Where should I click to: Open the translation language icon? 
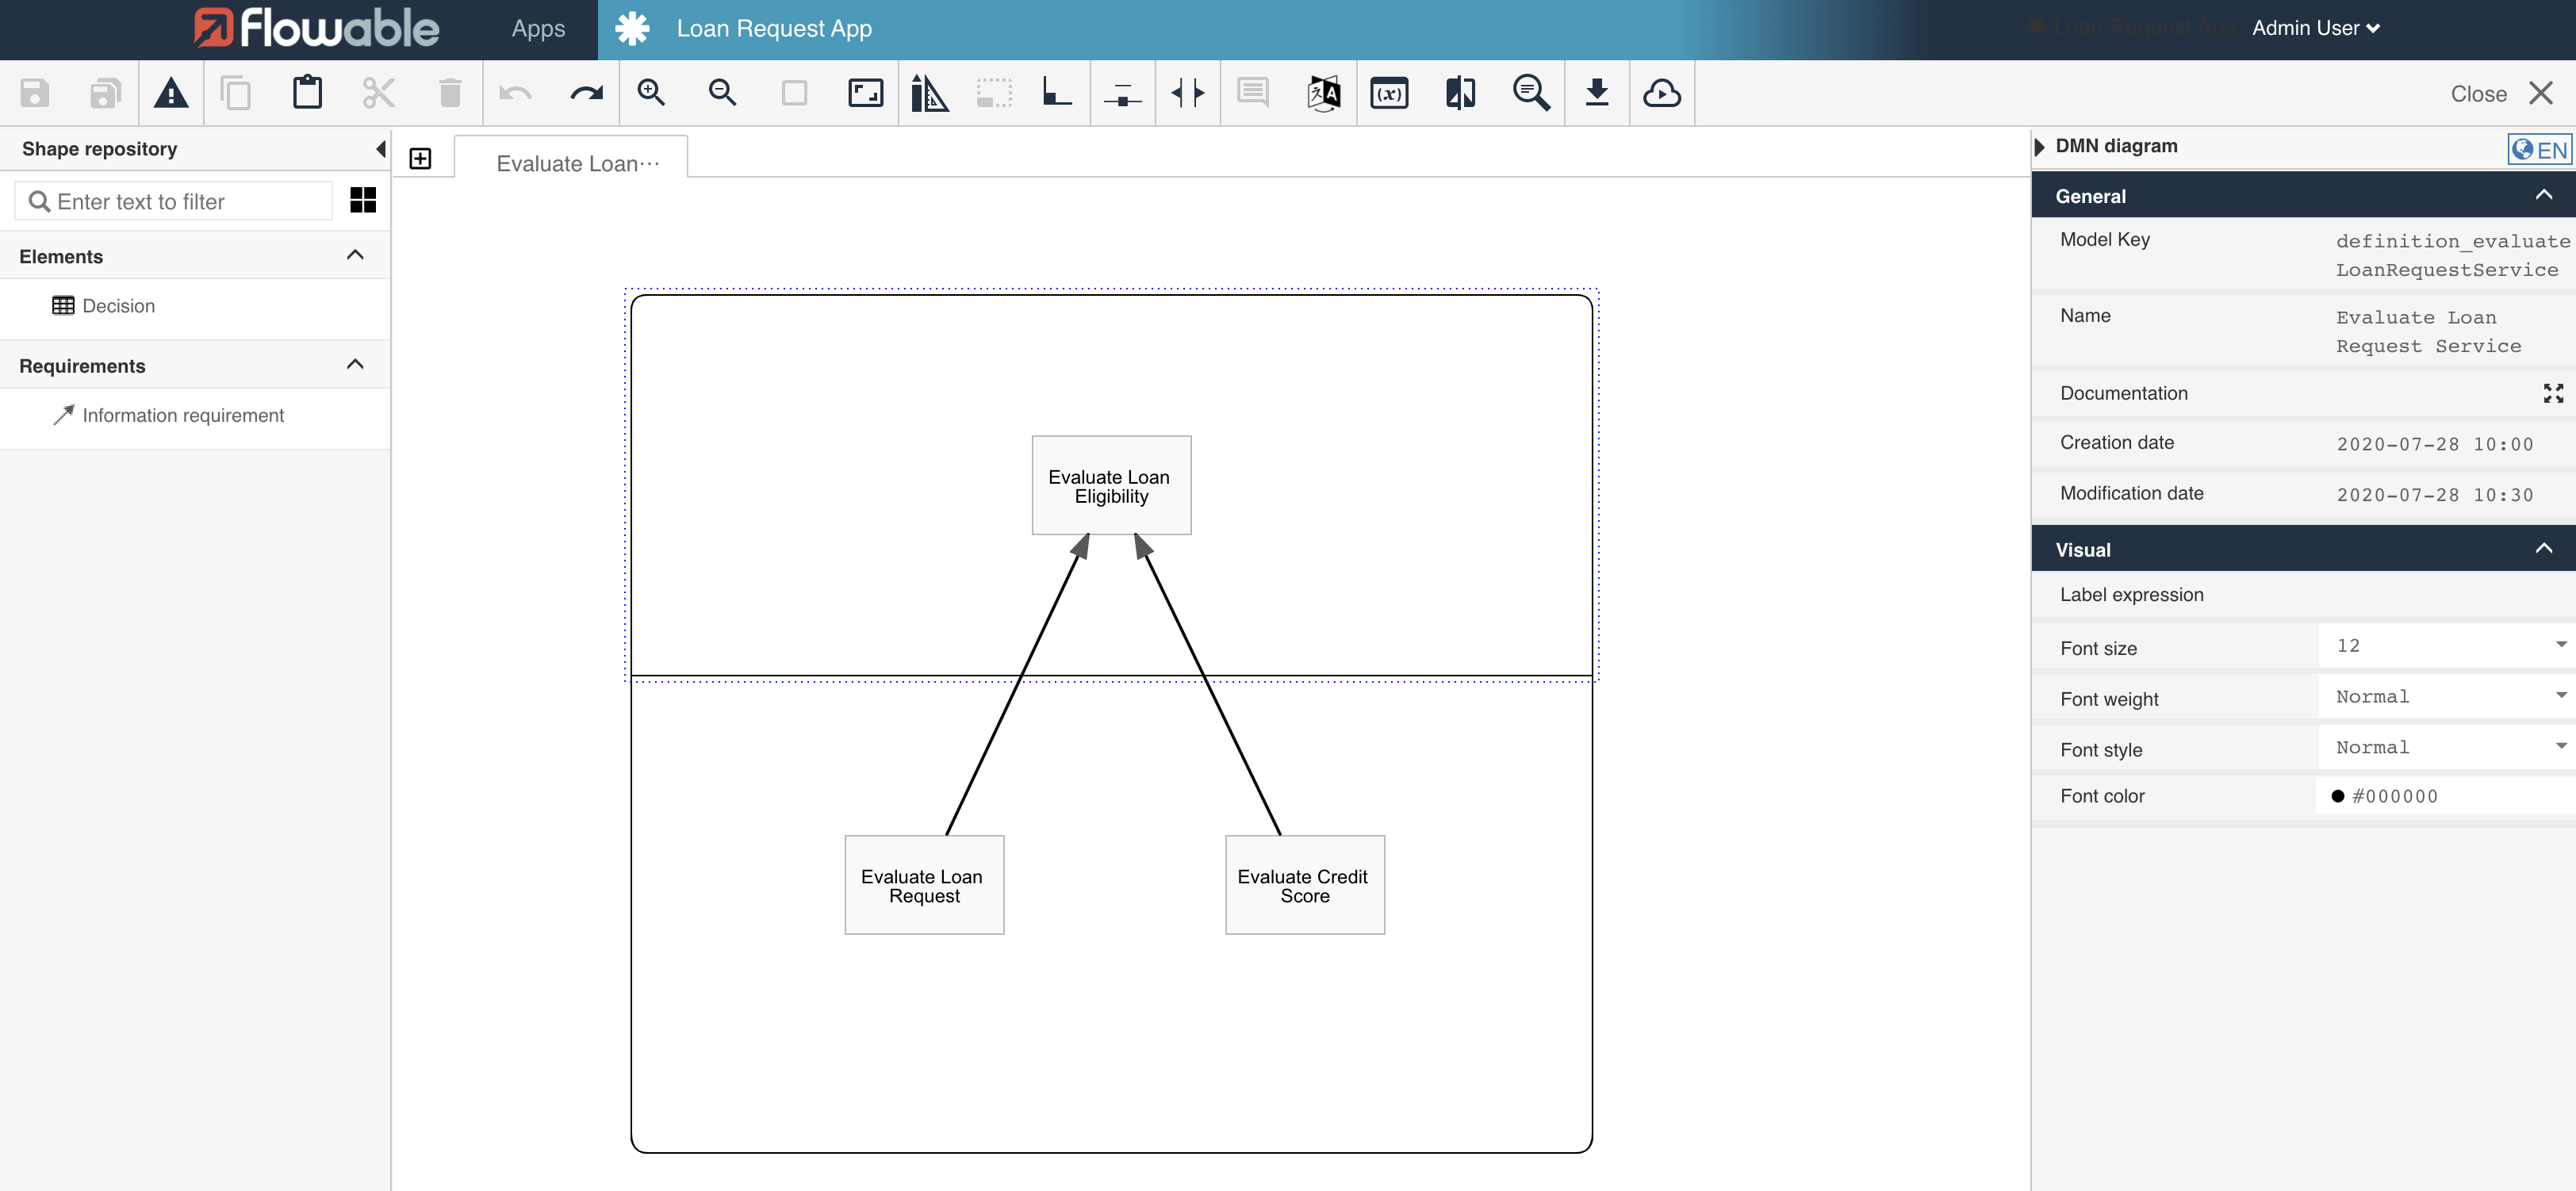coord(1322,92)
